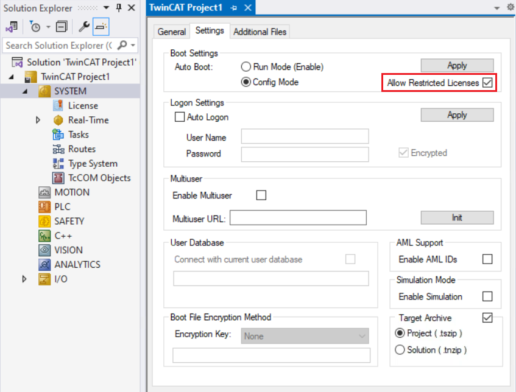Select Project (.tszip) radio button

[x=400, y=333]
